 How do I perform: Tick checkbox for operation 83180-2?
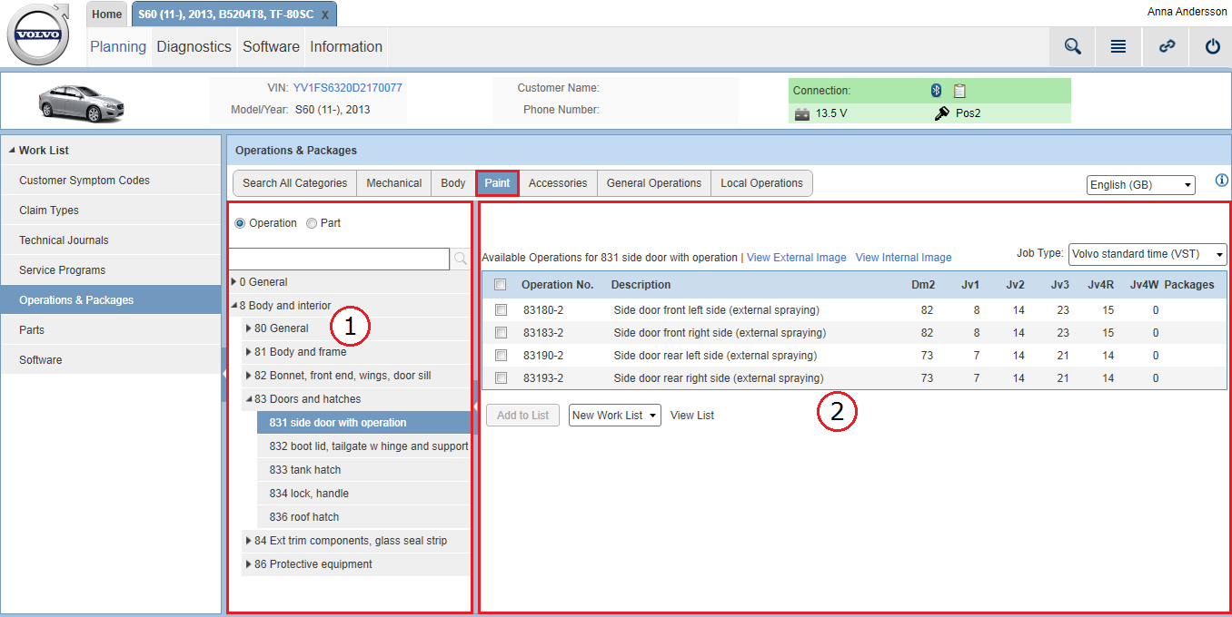(x=501, y=309)
